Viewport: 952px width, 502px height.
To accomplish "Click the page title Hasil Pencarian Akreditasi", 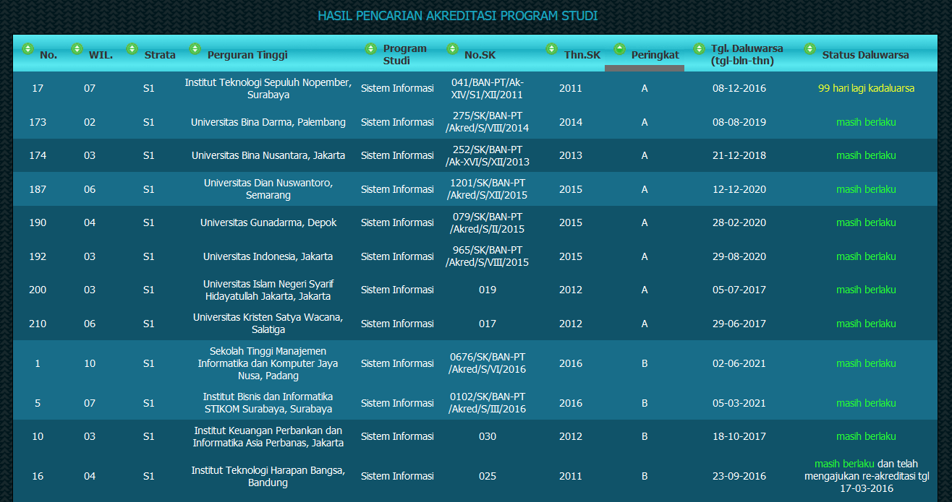I will (x=458, y=16).
